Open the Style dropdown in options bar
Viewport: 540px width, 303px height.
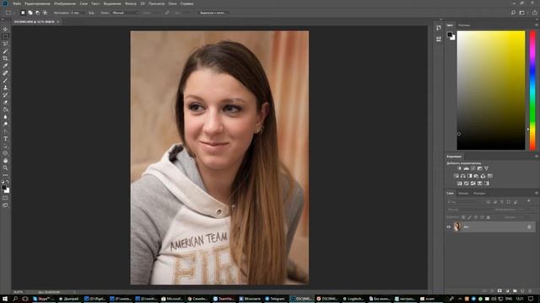tap(126, 13)
